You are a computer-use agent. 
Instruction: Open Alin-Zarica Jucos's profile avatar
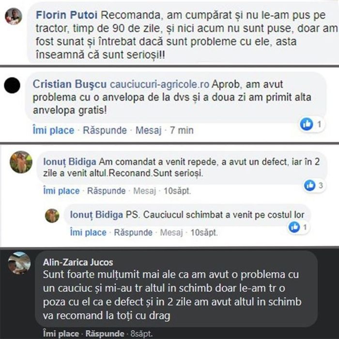19,263
